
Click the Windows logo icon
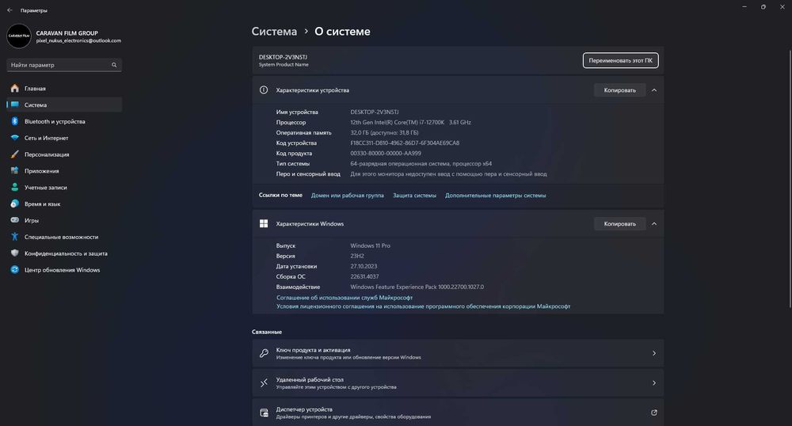coord(264,223)
